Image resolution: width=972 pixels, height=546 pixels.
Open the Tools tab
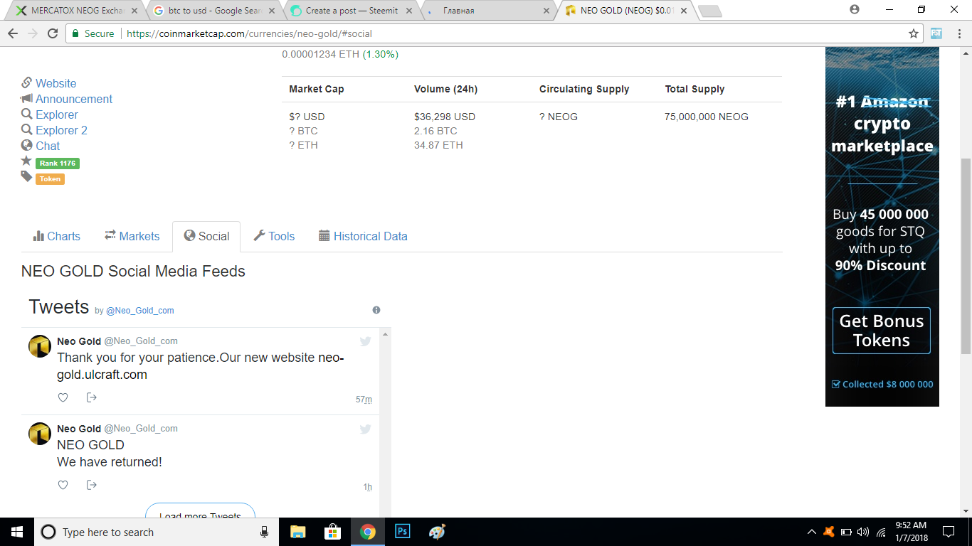(x=274, y=236)
